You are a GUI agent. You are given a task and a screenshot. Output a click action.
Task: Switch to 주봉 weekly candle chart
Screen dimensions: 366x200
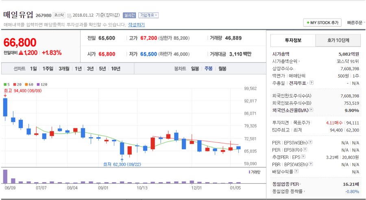coord(209,69)
